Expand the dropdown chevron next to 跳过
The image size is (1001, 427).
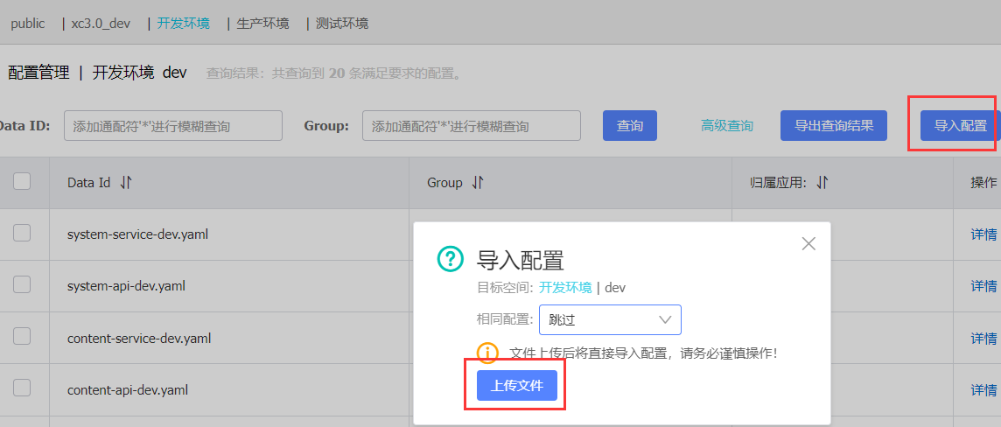point(666,319)
